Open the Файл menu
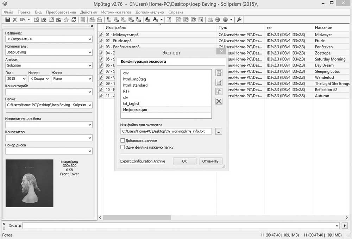The image size is (352, 239). coord(8,12)
